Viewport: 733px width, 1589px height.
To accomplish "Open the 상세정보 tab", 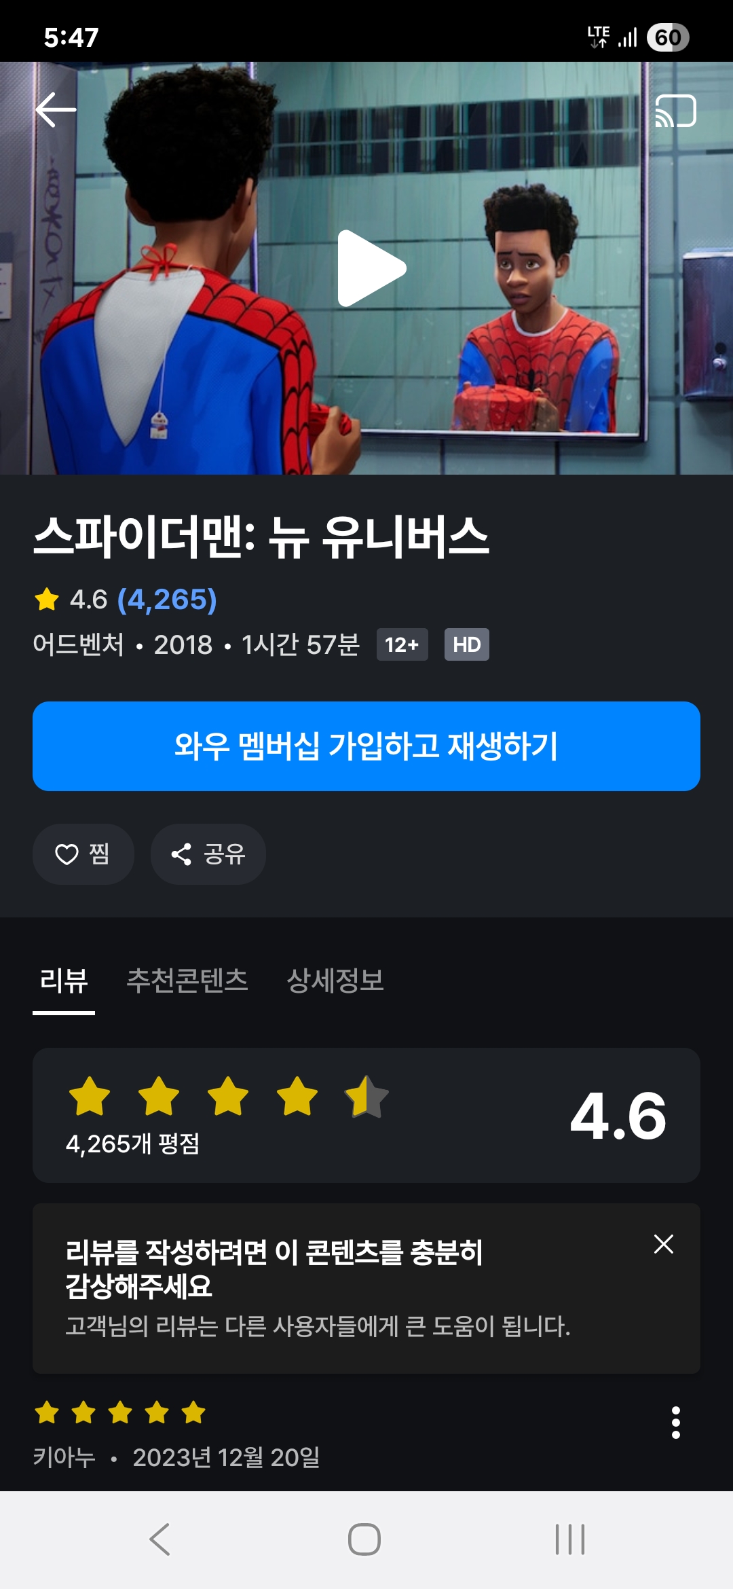I will [x=335, y=981].
